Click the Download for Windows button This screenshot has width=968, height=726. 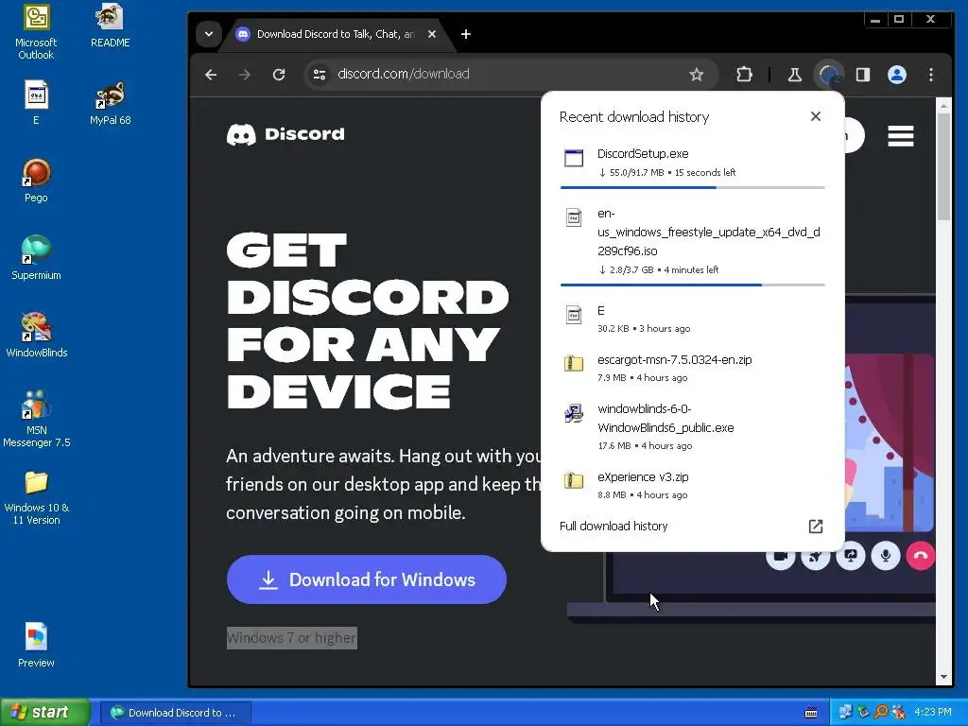(367, 579)
